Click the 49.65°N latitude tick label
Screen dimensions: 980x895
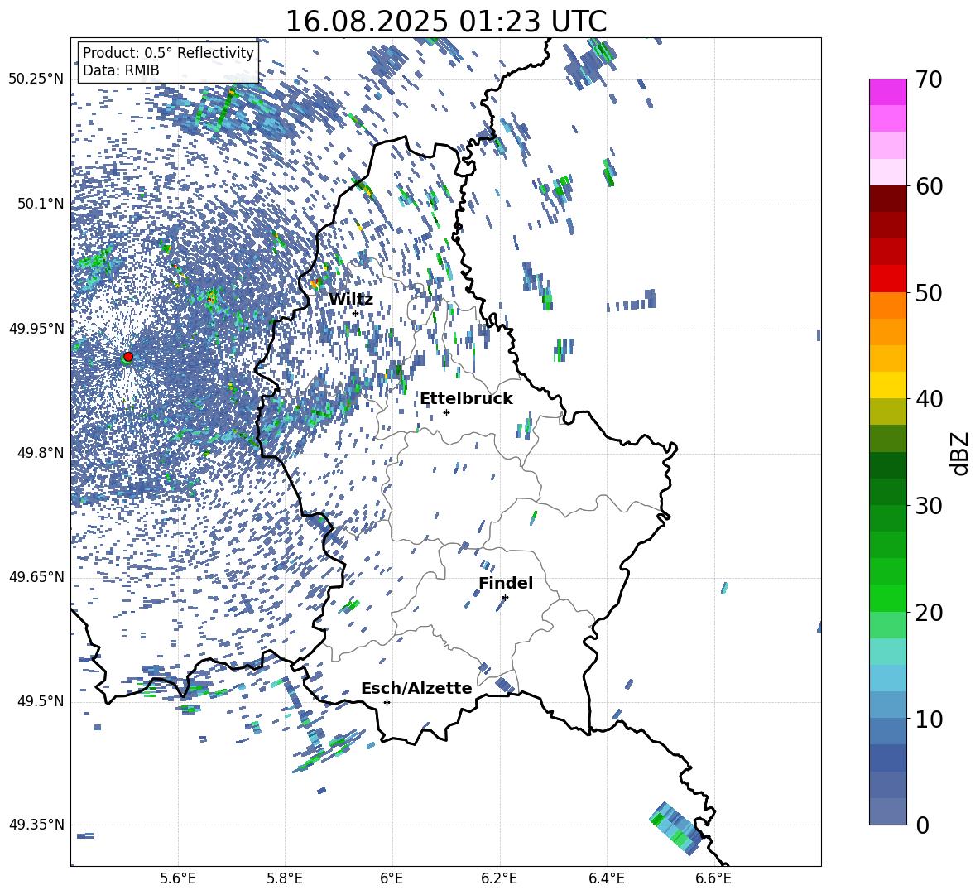coord(36,576)
